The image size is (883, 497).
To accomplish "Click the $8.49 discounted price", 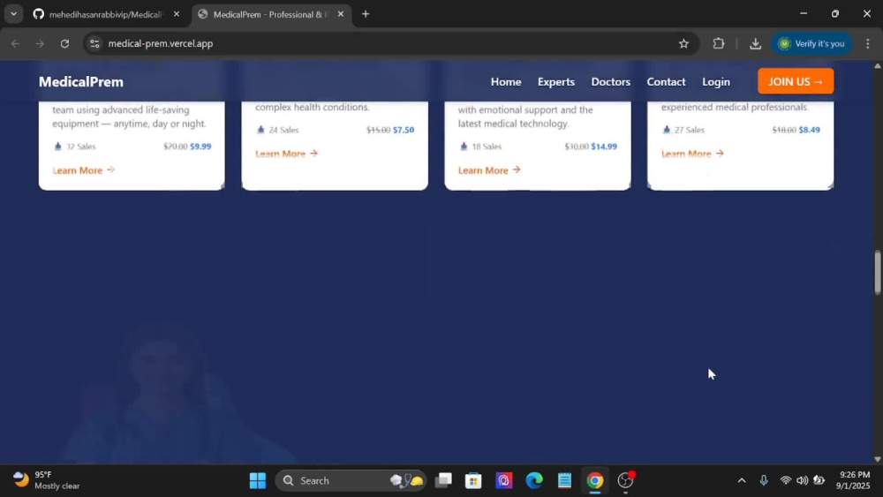I will pos(809,130).
